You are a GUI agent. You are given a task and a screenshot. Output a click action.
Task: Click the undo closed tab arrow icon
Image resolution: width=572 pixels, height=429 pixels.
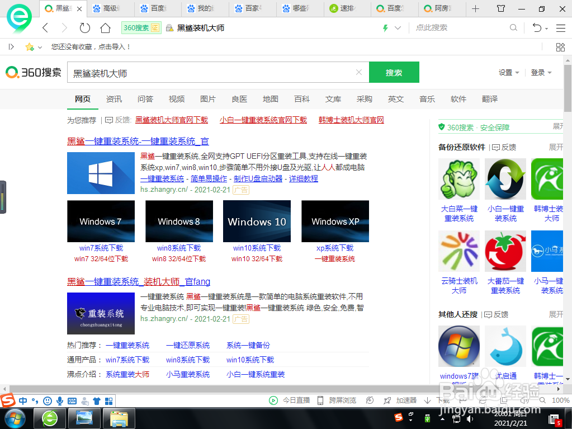[537, 28]
